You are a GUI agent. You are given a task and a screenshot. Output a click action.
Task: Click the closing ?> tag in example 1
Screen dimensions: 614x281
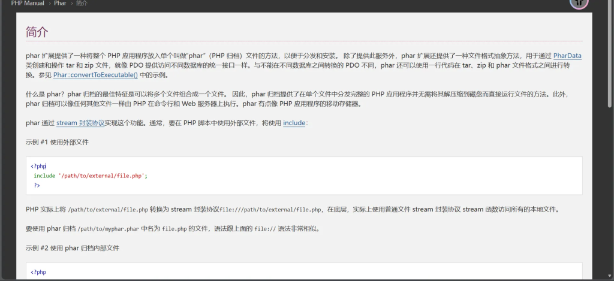click(37, 186)
